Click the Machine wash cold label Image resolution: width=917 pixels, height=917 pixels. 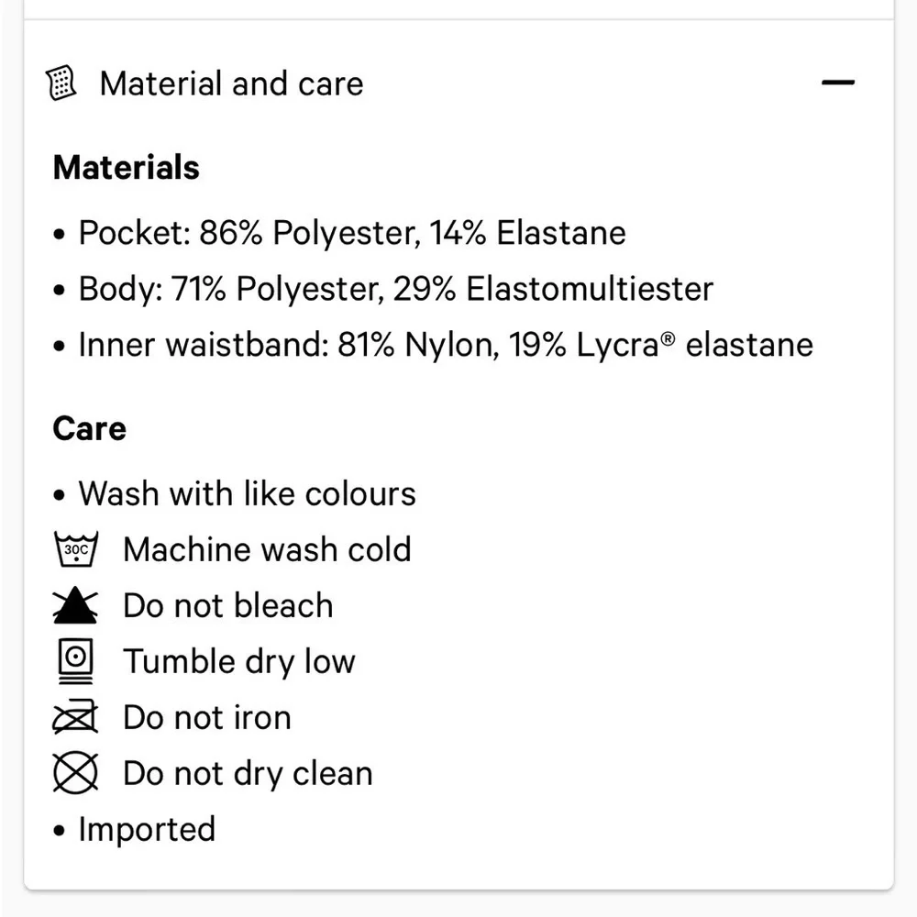[267, 549]
